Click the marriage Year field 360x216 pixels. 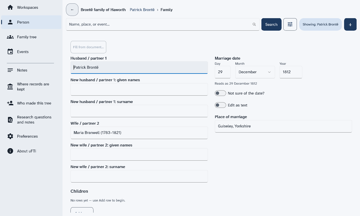pos(291,72)
